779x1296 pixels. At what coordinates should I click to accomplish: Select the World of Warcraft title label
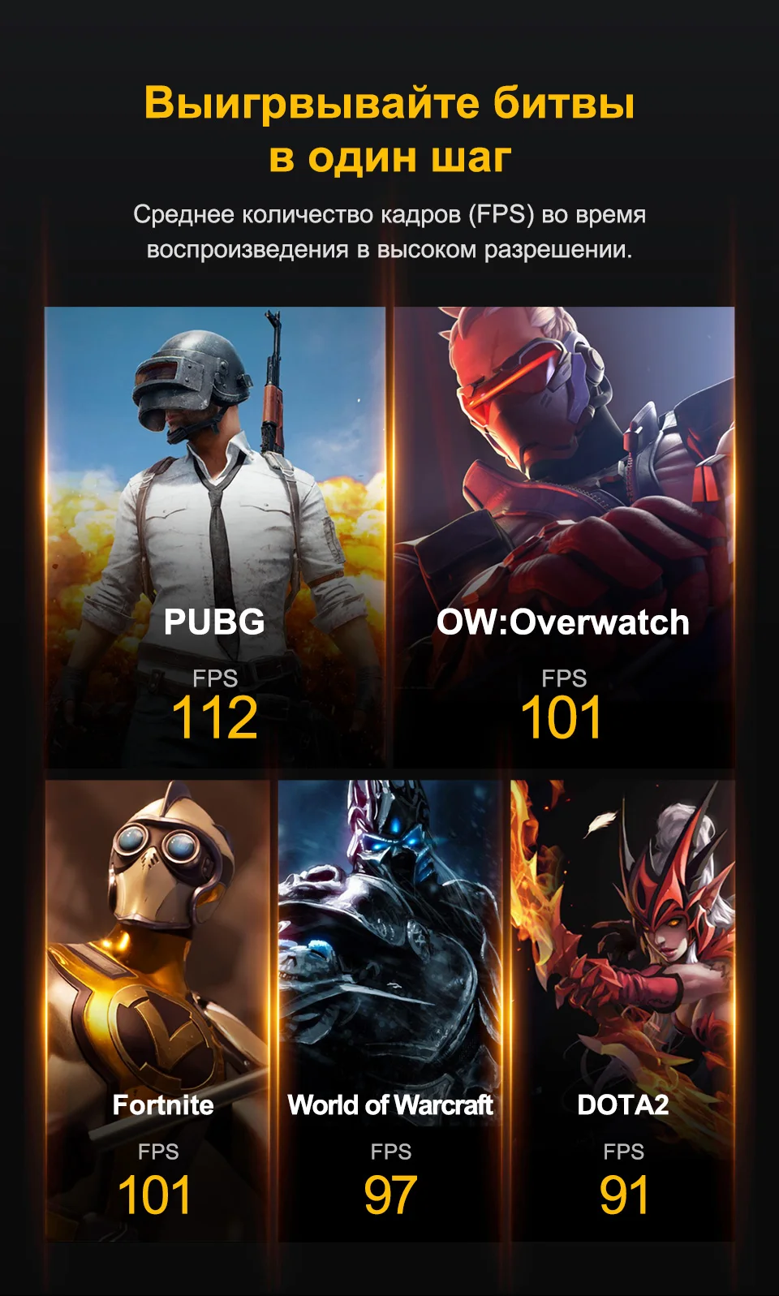pos(390,1104)
